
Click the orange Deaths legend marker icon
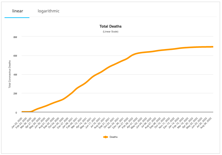[x=106, y=137]
